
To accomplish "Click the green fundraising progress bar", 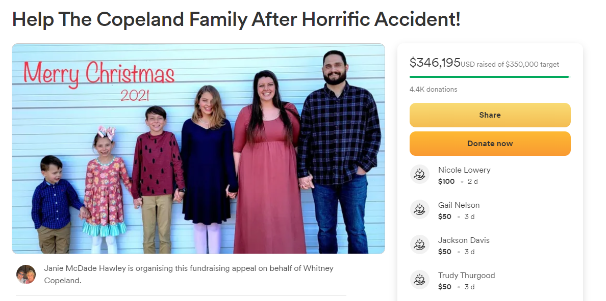I will click(489, 77).
